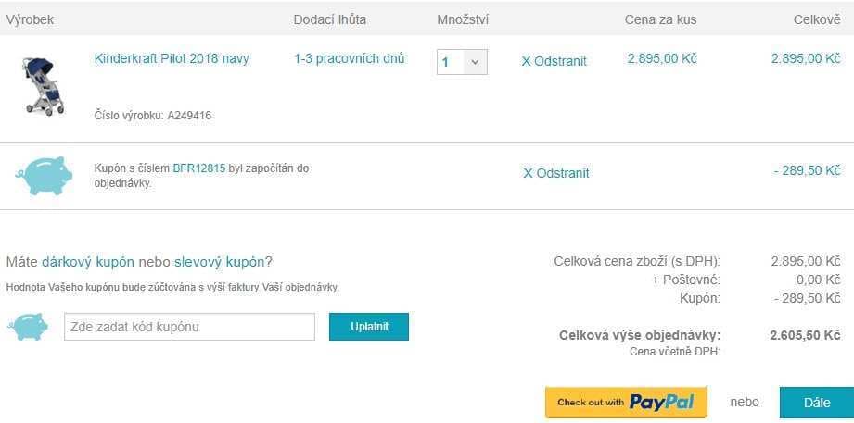The width and height of the screenshot is (854, 423).
Task: Continue with the Dále button
Action: click(x=816, y=403)
